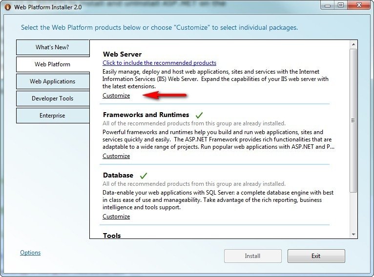374x277 pixels.
Task: Click the Web Platform Installer title bar icon
Action: 7,7
